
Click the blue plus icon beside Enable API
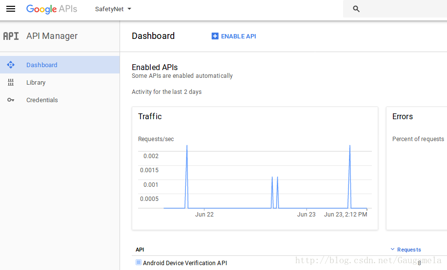point(215,36)
